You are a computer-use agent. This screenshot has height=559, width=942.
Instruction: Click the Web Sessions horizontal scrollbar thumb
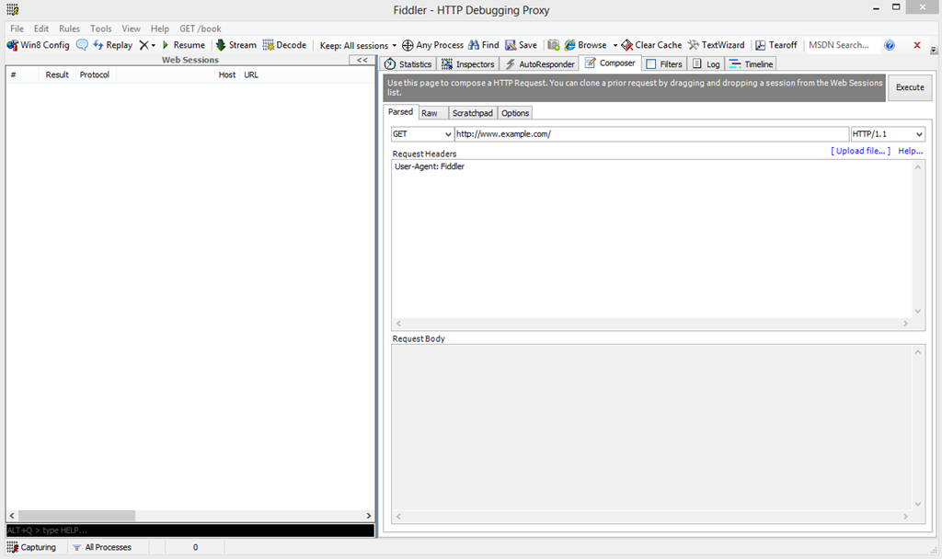(76, 516)
